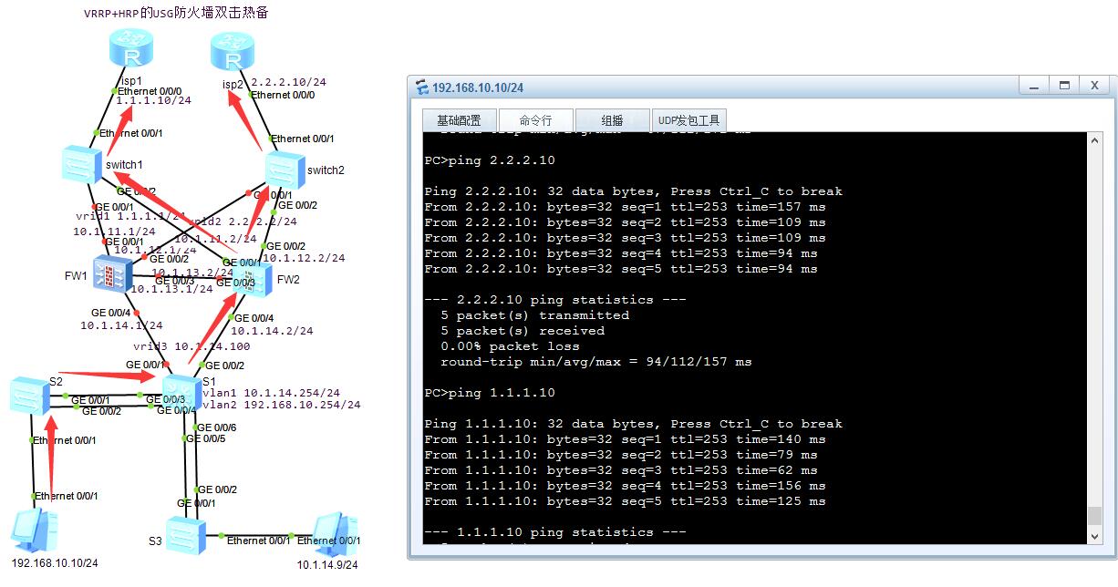Click the '5 packet(s) received' line
Viewport: 1118px width, 587px height.
[523, 331]
